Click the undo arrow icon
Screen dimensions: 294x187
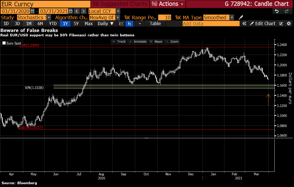pos(277,11)
